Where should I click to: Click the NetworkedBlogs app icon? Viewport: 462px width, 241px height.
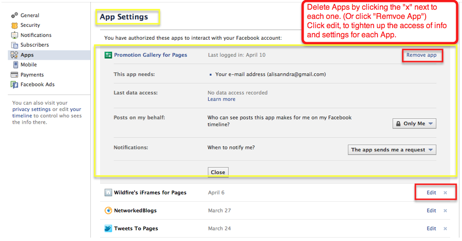point(108,211)
